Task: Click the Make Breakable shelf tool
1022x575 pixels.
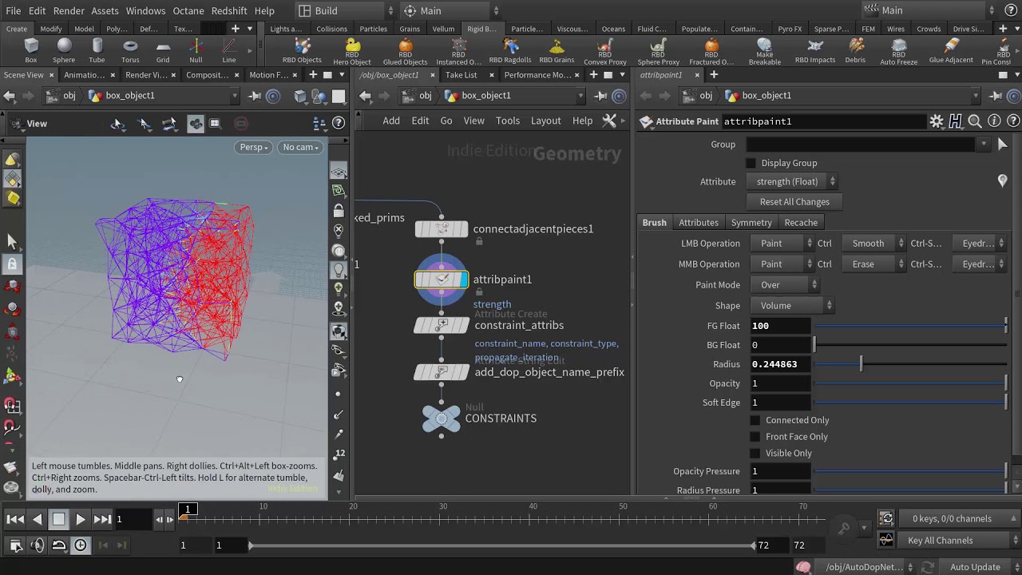Action: pos(764,51)
